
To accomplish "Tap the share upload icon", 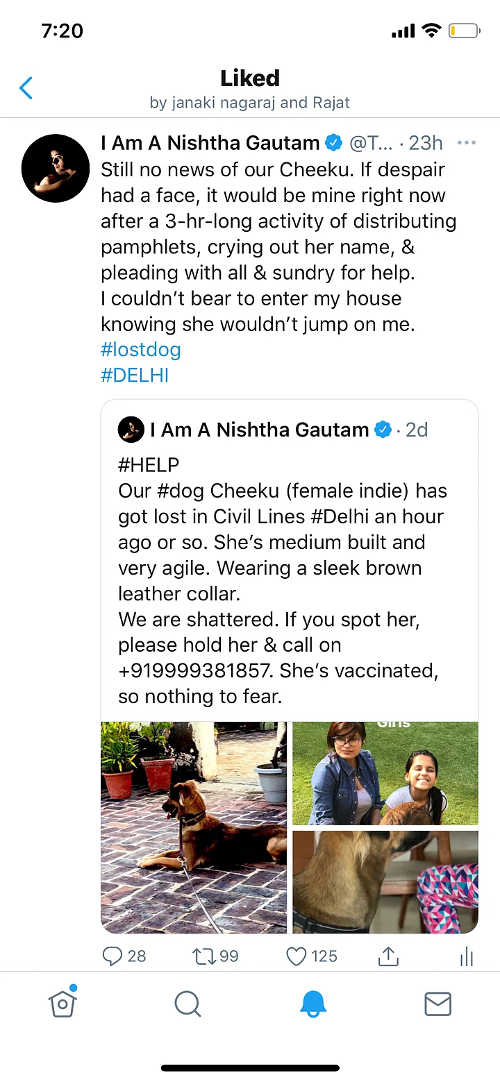I will [388, 956].
